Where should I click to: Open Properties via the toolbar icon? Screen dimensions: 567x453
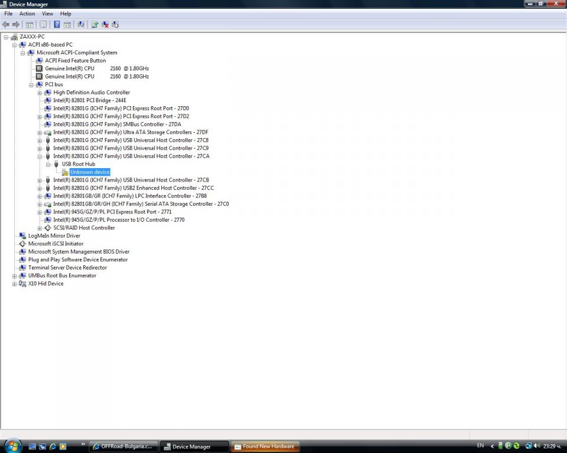43,25
